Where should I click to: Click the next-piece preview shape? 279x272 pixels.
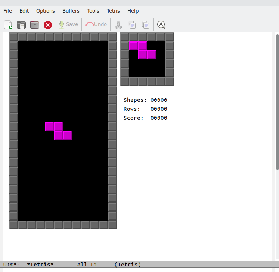143,50
